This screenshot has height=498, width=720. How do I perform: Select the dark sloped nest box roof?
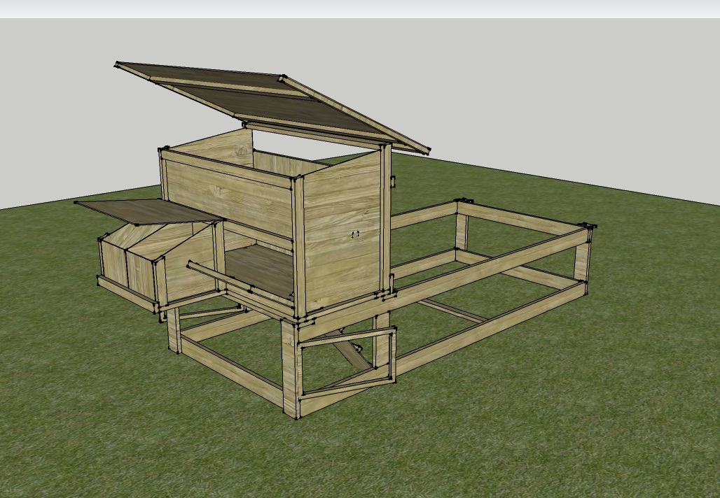[149, 211]
